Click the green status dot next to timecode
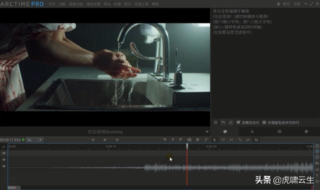 23,140
